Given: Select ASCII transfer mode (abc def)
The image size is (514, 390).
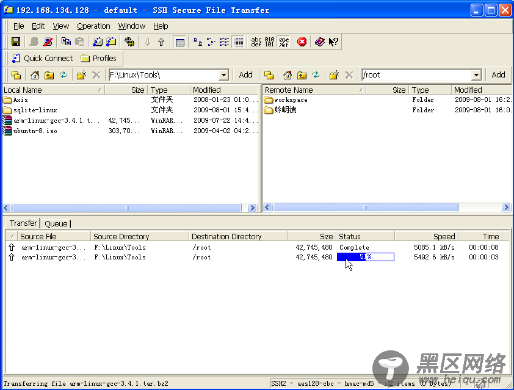Looking at the screenshot, I should pos(256,42).
